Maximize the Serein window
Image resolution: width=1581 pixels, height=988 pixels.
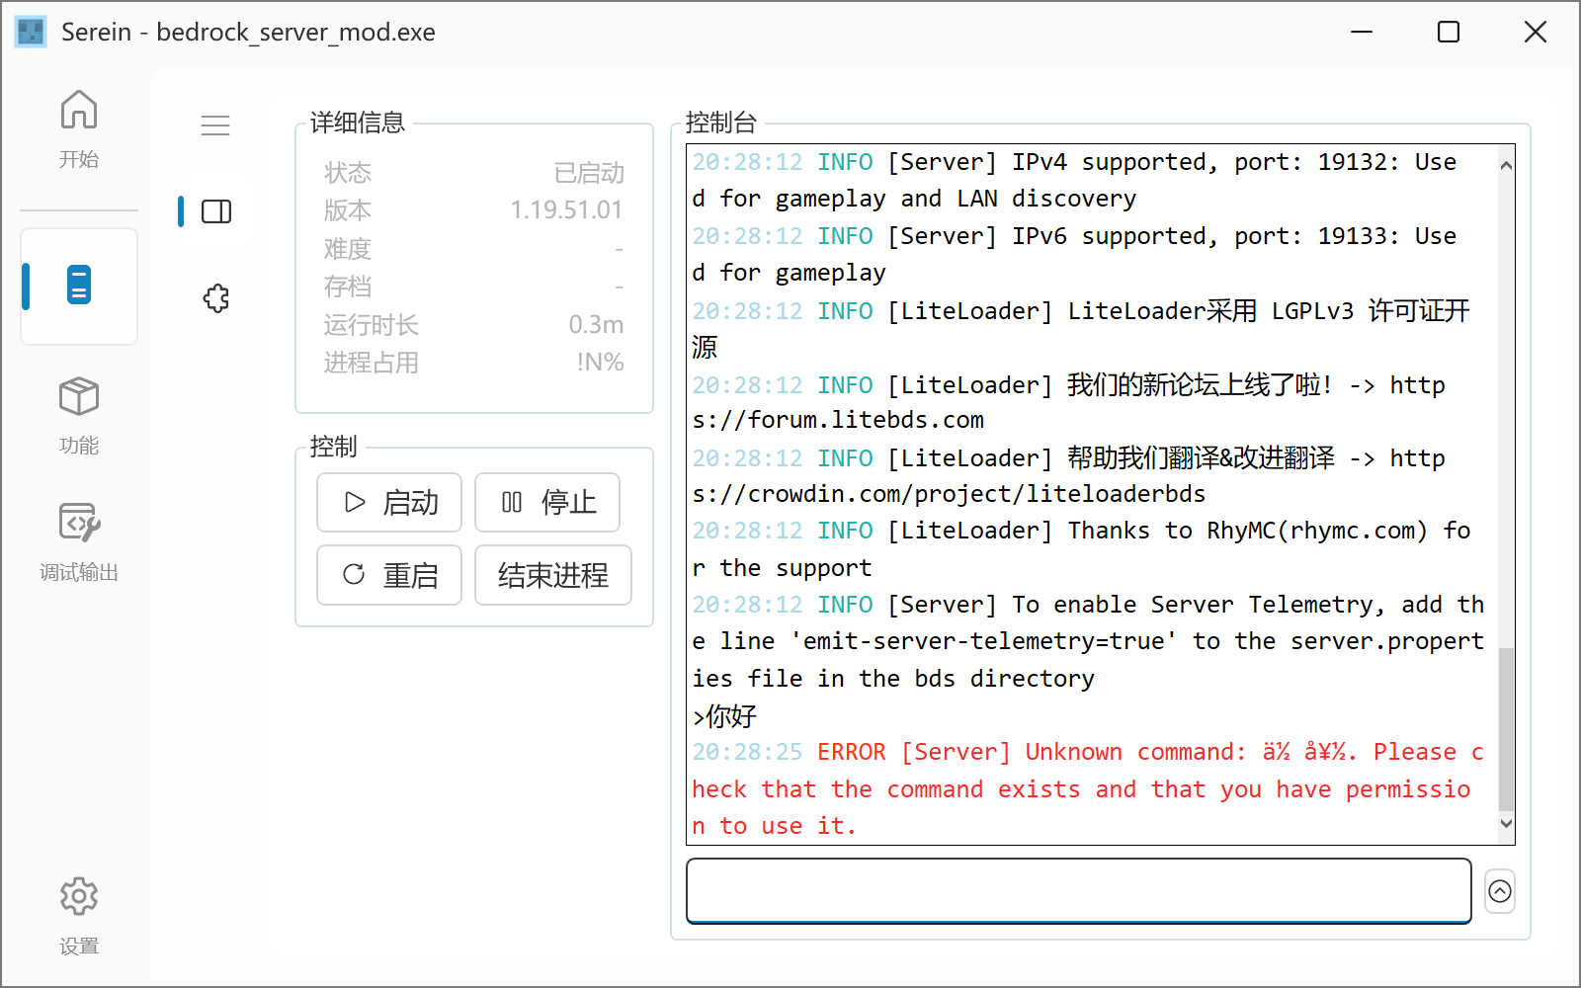click(x=1449, y=32)
